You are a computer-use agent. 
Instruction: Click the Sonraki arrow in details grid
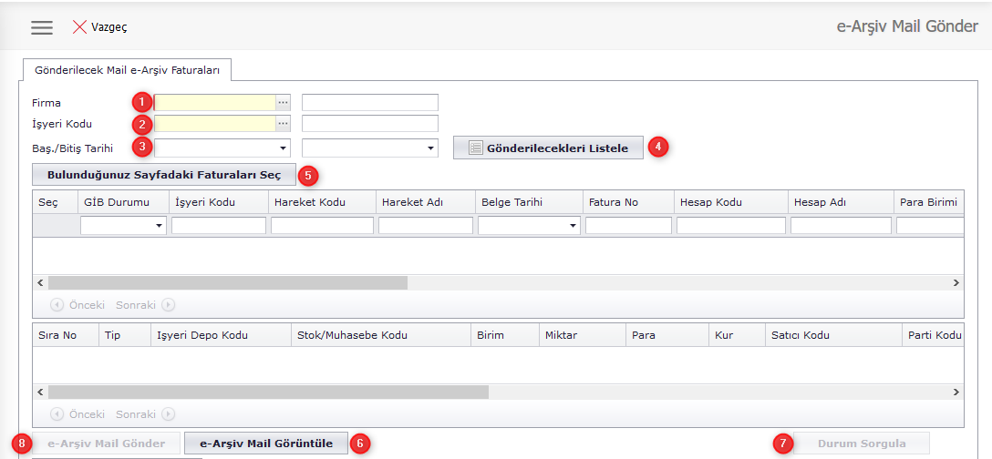[x=168, y=414]
